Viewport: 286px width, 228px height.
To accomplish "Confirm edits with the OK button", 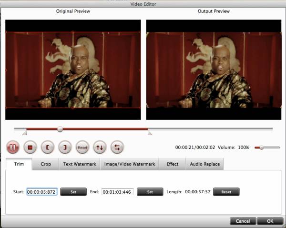I will [x=270, y=221].
